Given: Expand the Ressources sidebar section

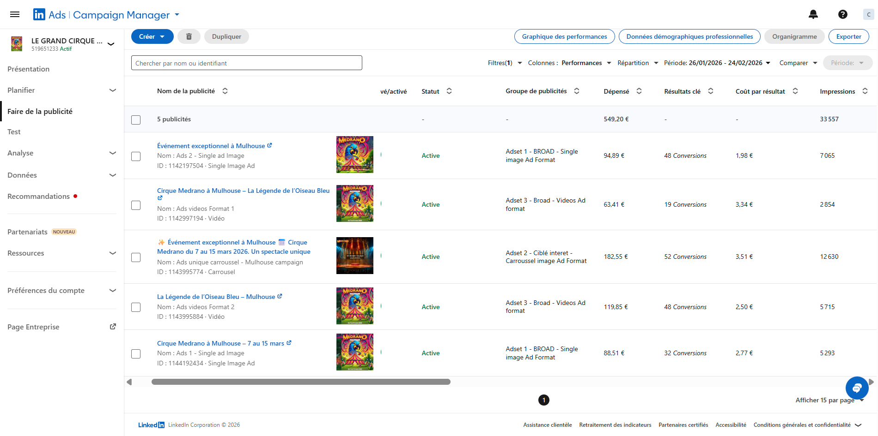Looking at the screenshot, I should point(62,253).
